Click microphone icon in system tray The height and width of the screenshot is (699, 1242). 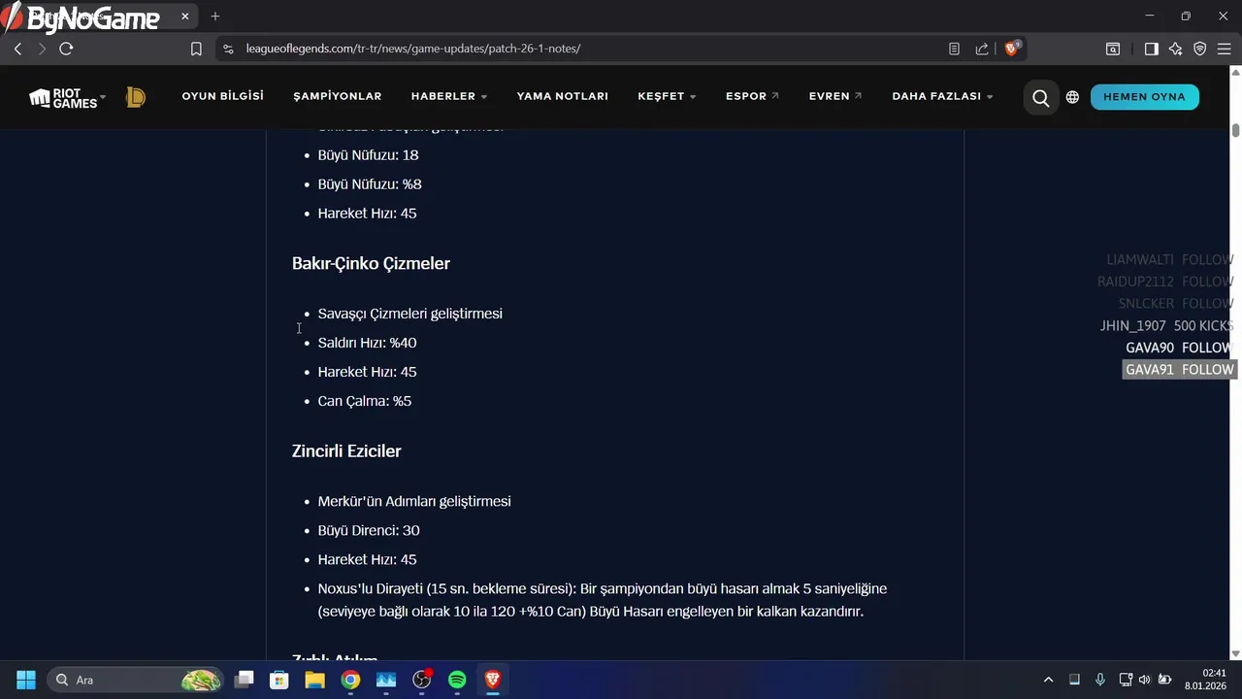(1100, 680)
